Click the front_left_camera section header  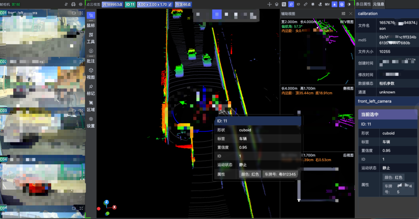pyautogui.click(x=387, y=101)
